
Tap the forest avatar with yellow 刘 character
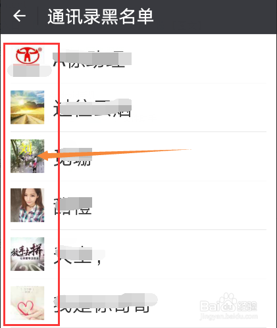coord(28,156)
